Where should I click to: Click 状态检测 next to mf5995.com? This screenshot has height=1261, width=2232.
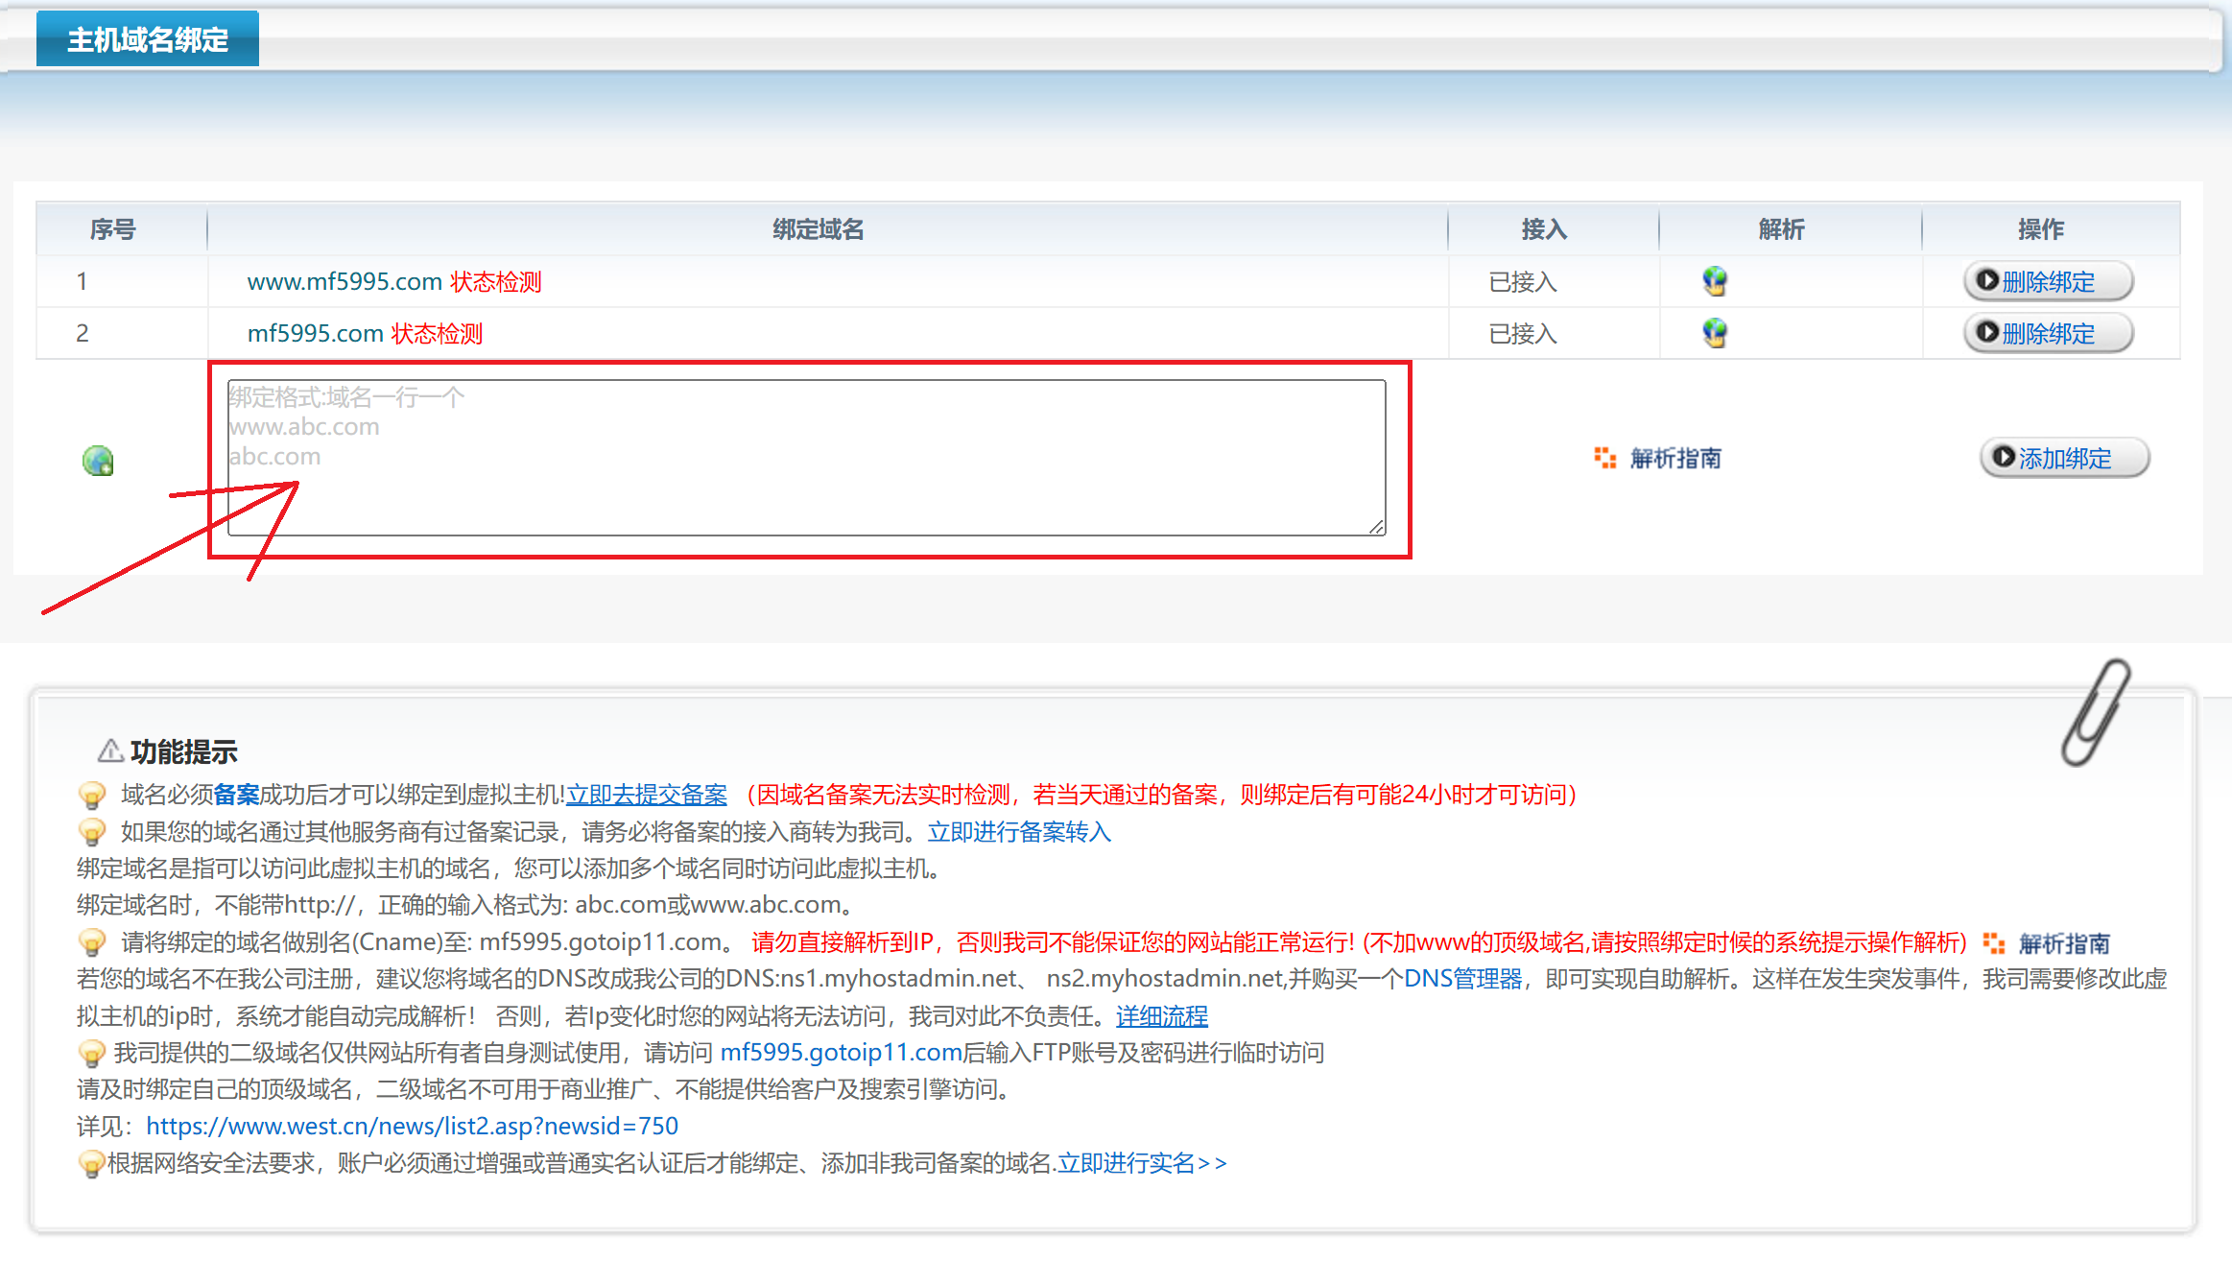point(437,333)
